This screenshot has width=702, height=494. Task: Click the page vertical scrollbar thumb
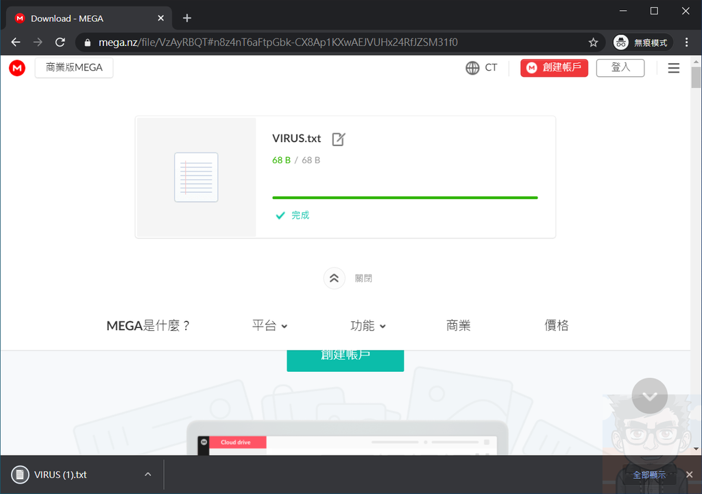696,77
